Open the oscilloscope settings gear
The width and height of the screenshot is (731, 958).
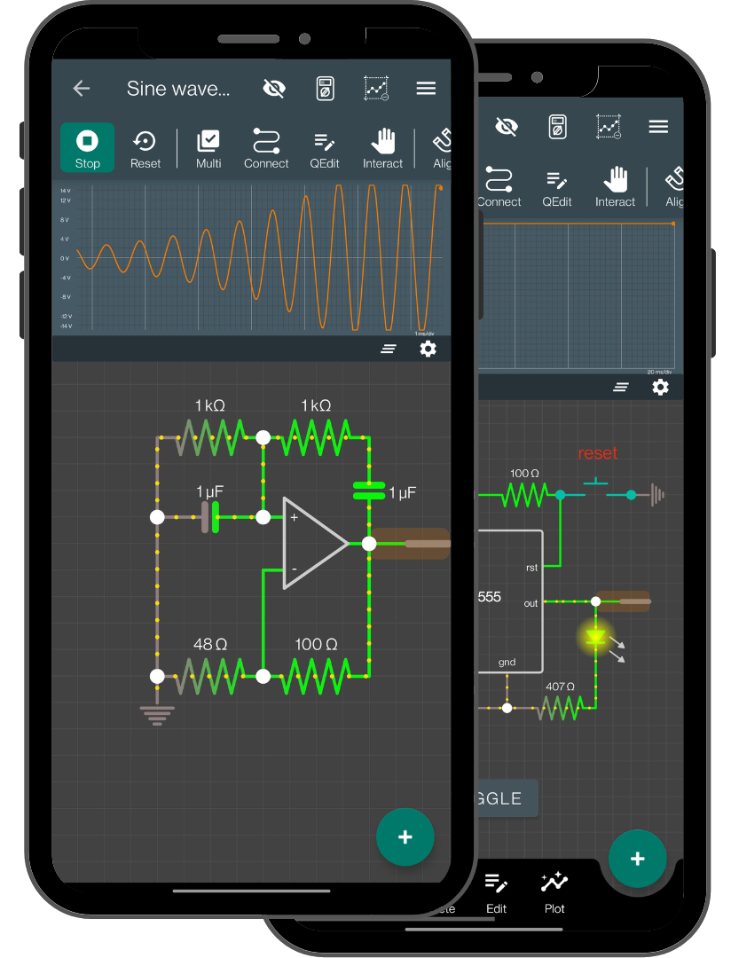428,349
